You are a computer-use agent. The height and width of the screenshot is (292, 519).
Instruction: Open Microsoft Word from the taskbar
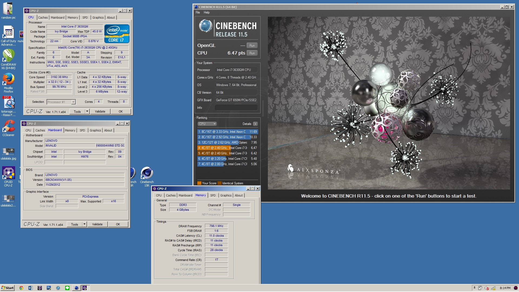31,288
